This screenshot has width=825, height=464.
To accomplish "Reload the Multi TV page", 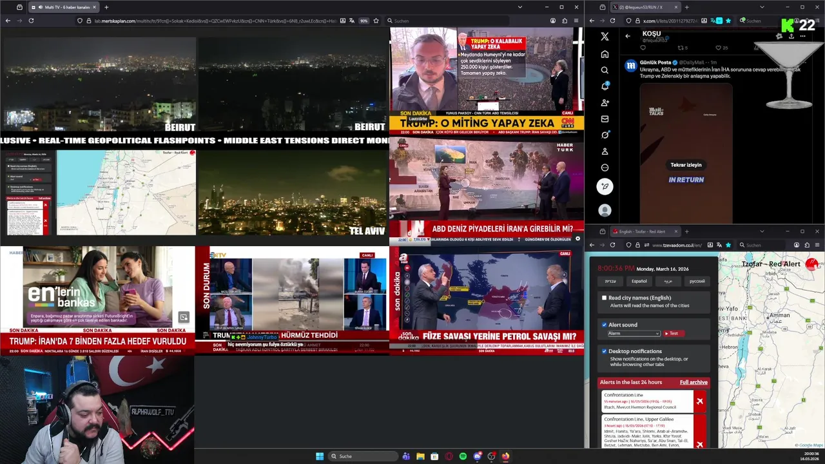I will pos(31,21).
